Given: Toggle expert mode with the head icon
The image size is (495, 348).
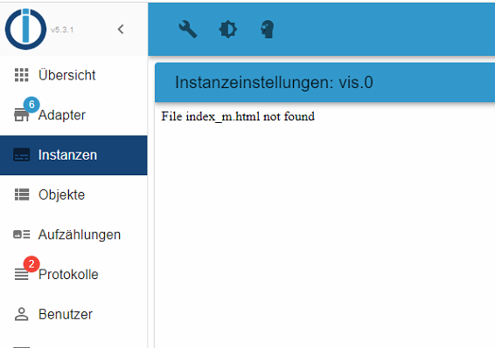Looking at the screenshot, I should tap(268, 30).
